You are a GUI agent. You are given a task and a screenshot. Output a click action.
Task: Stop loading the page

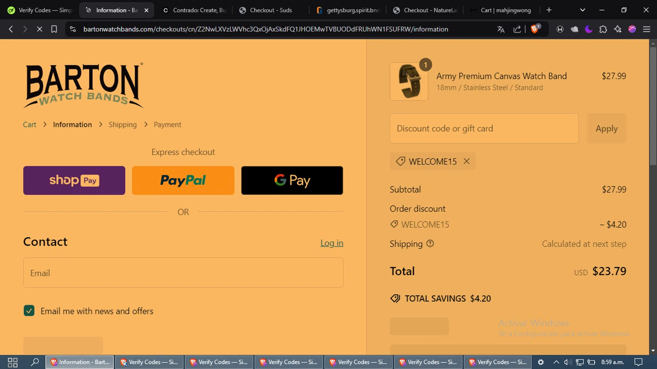coord(39,29)
